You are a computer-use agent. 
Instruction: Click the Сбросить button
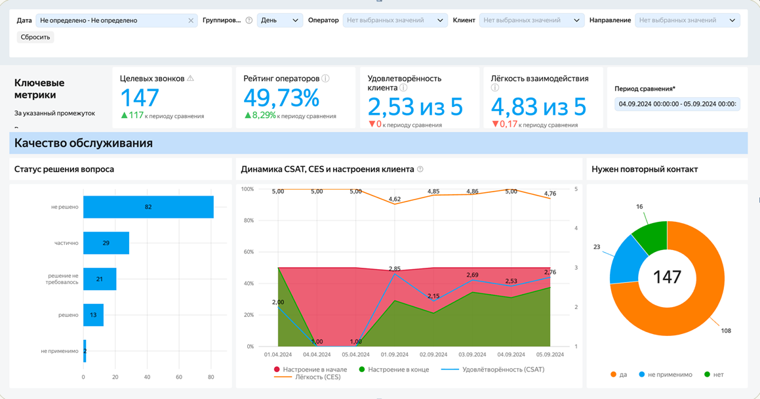(35, 37)
